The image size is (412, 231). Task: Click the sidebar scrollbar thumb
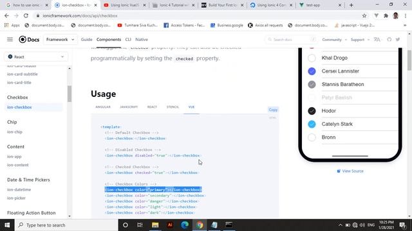(x=70, y=94)
